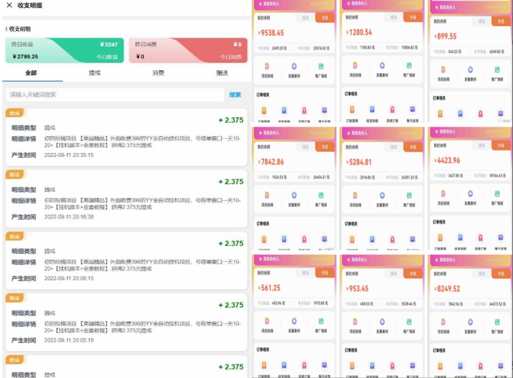Click the ¥4423.96 balance amount

(x=447, y=161)
